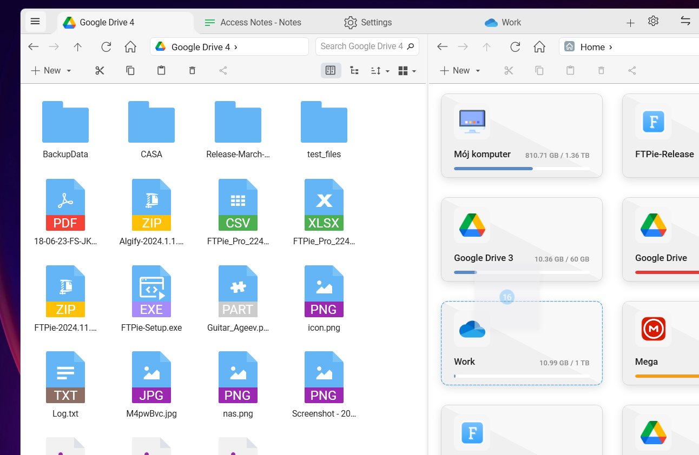Go to home in Google Drive 4 pane
Screen dimensions: 699x455
click(130, 47)
